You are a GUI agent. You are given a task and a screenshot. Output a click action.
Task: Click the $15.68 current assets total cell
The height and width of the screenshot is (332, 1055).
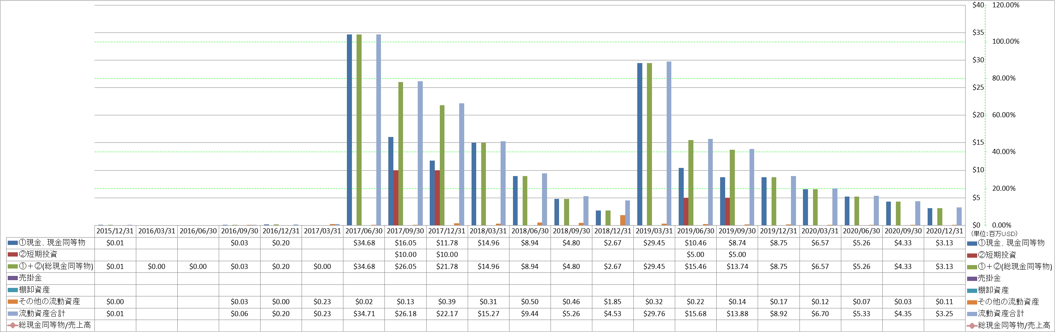pyautogui.click(x=695, y=313)
